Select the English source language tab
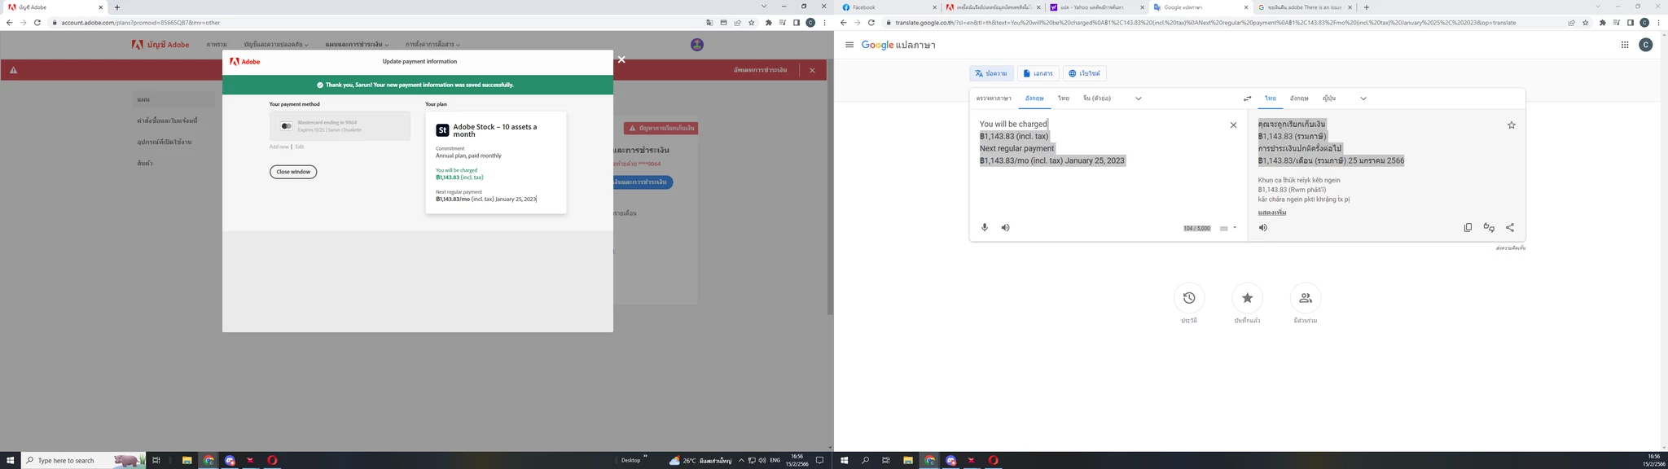The image size is (1668, 469). click(1034, 99)
